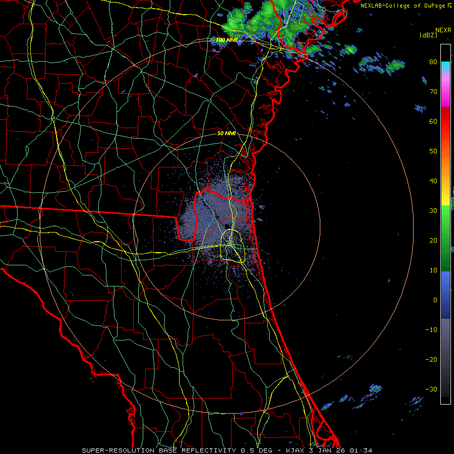Click the 10 value on the dBZ scale

(433, 270)
